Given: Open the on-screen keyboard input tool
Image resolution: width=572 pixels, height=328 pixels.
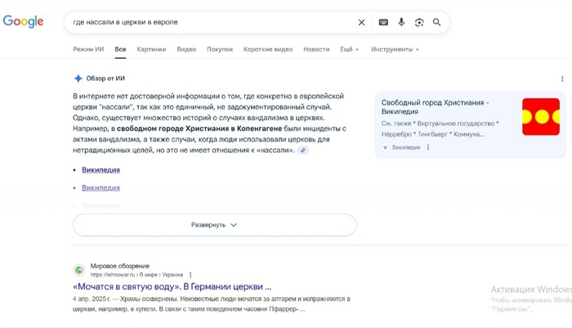Looking at the screenshot, I should pyautogui.click(x=383, y=22).
